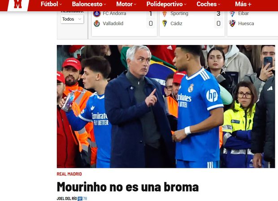Click the Cádiz team crest

point(165,23)
